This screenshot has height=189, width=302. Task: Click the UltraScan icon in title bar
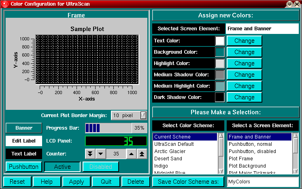(x=4, y=4)
